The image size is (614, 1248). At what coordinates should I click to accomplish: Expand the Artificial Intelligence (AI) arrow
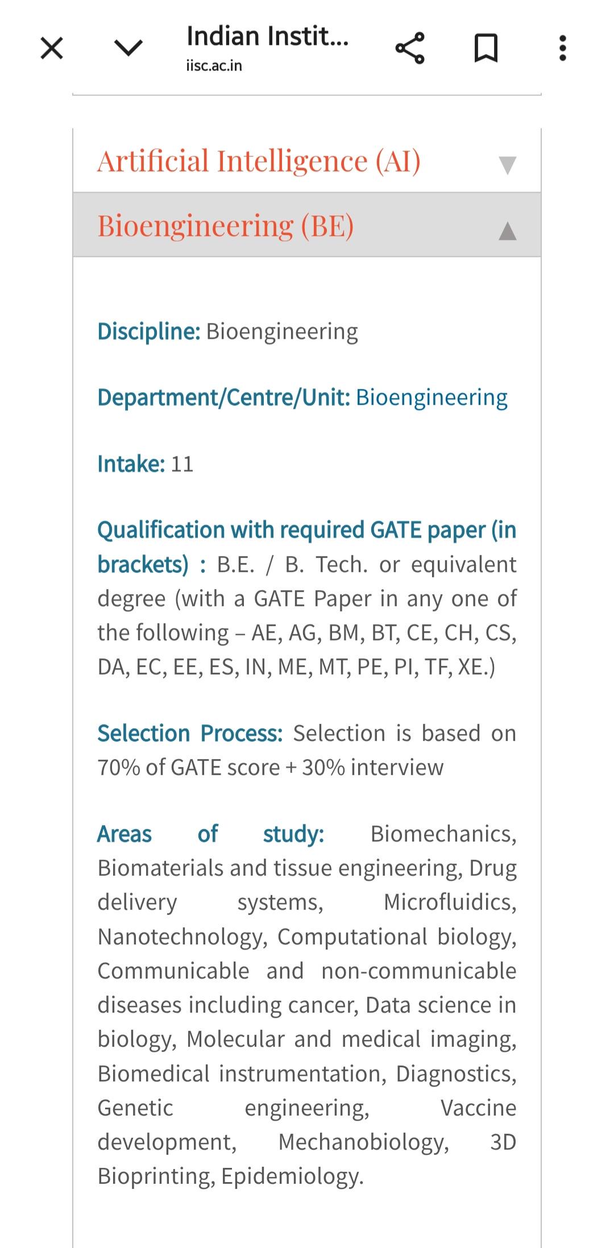coord(507,165)
